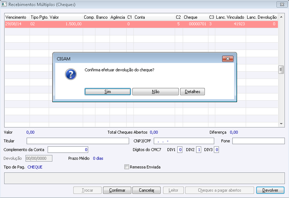Screen dimensions: 289x198
Task: Click the Banco column header
Action: pyautogui.click(x=102, y=17)
